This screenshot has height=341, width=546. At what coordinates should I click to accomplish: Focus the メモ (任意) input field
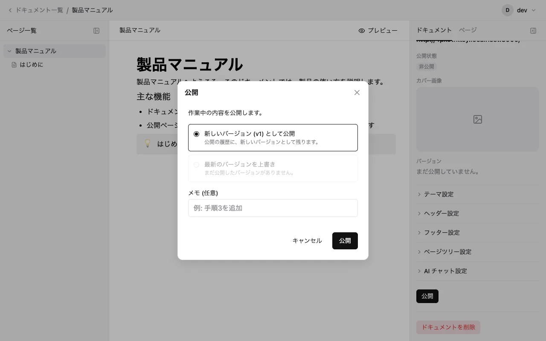(273, 208)
